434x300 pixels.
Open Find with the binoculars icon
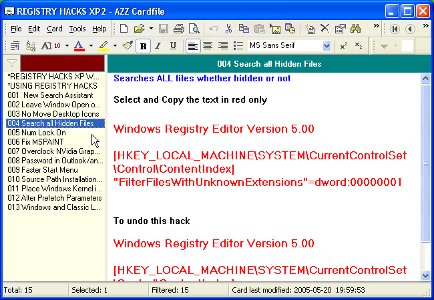[355, 29]
